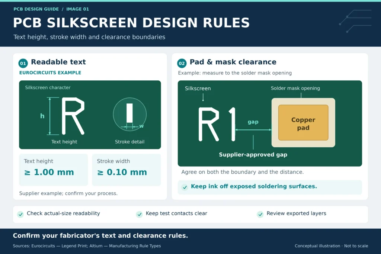
Task: Click 'Confirm your fabricator's text and clearance rules.'
Action: (100, 235)
